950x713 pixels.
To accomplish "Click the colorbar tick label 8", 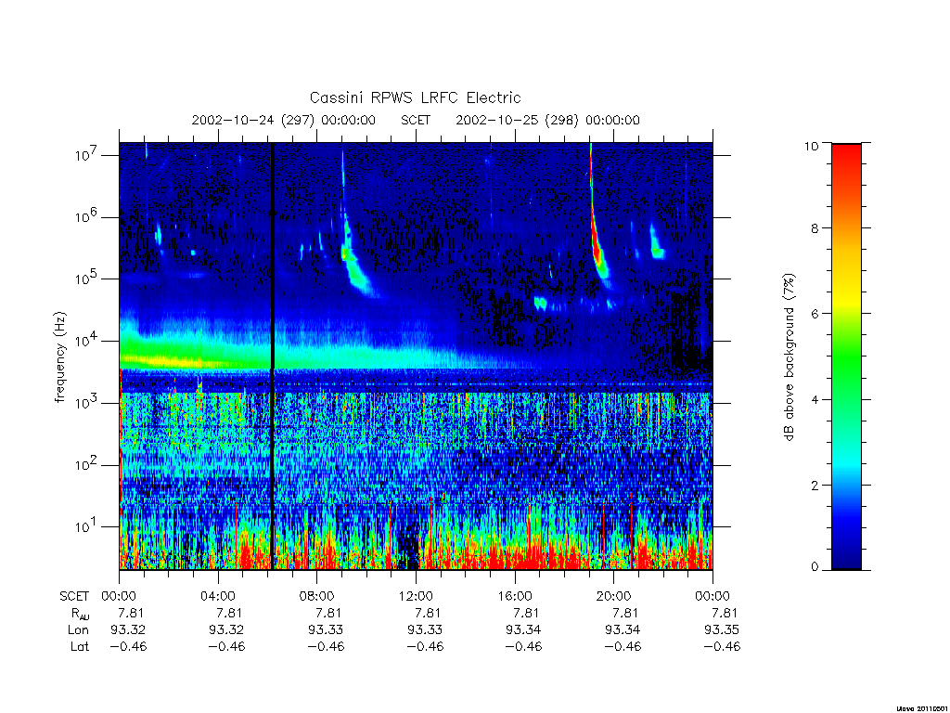I will tap(814, 228).
